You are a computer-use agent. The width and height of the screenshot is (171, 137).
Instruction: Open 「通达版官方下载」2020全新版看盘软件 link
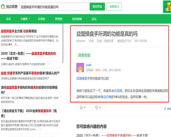pyautogui.click(x=29, y=113)
